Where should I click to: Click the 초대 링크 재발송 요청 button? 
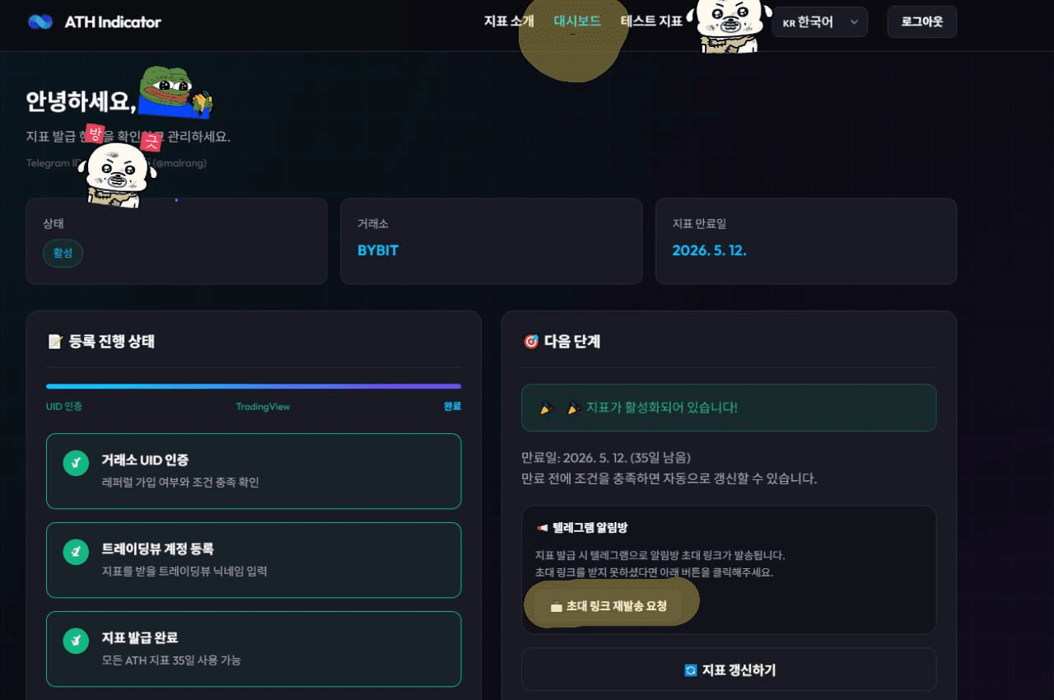click(609, 606)
